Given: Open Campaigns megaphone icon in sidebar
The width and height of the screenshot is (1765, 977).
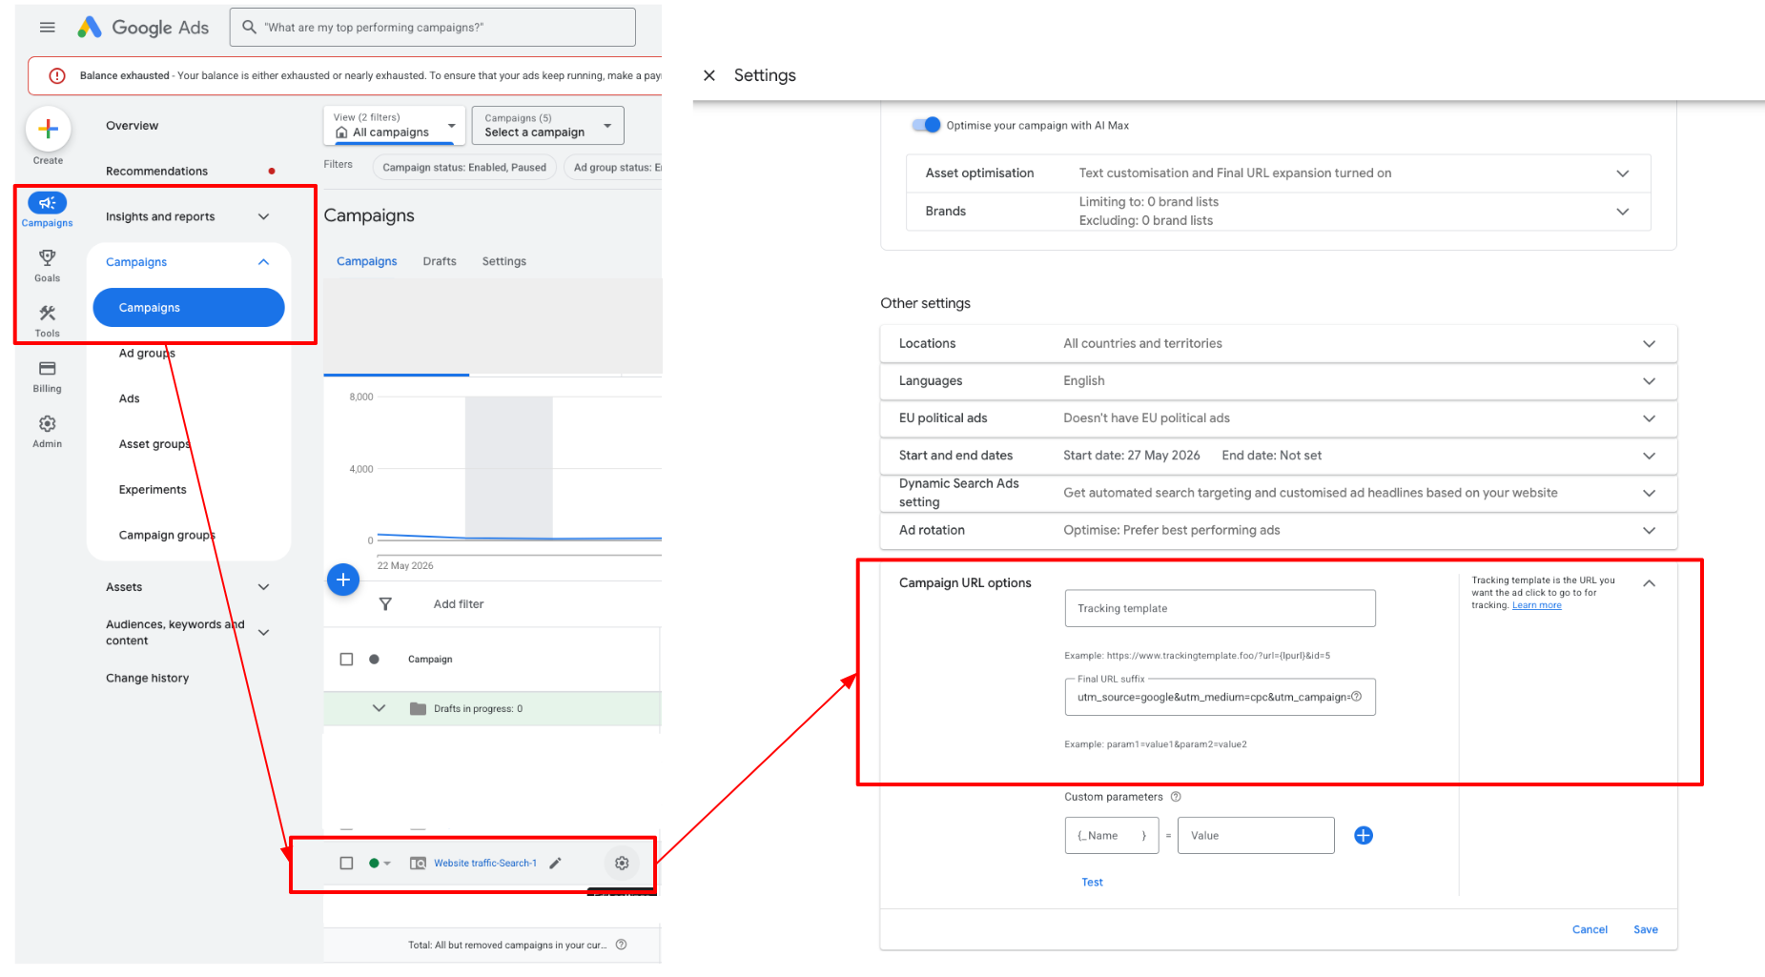Looking at the screenshot, I should (48, 202).
